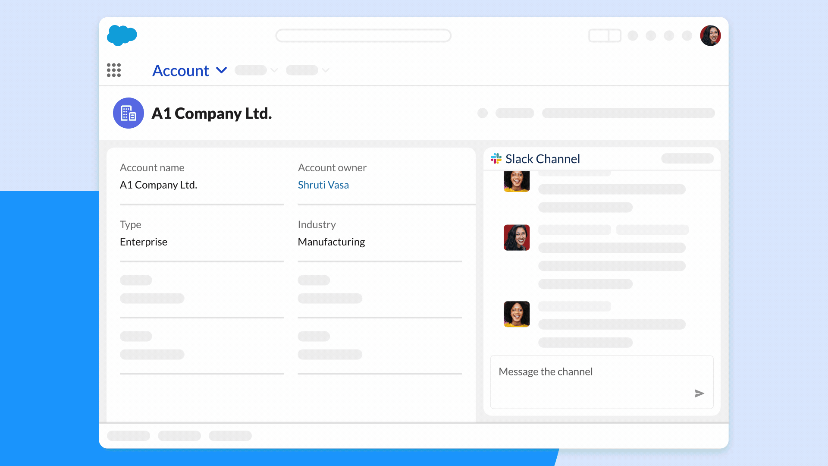Click the Slack Channel panel title
The image size is (828, 466).
coord(543,159)
